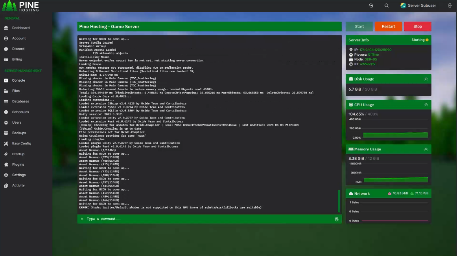
Task: Click the bug icon in command bar
Action: tap(336, 219)
